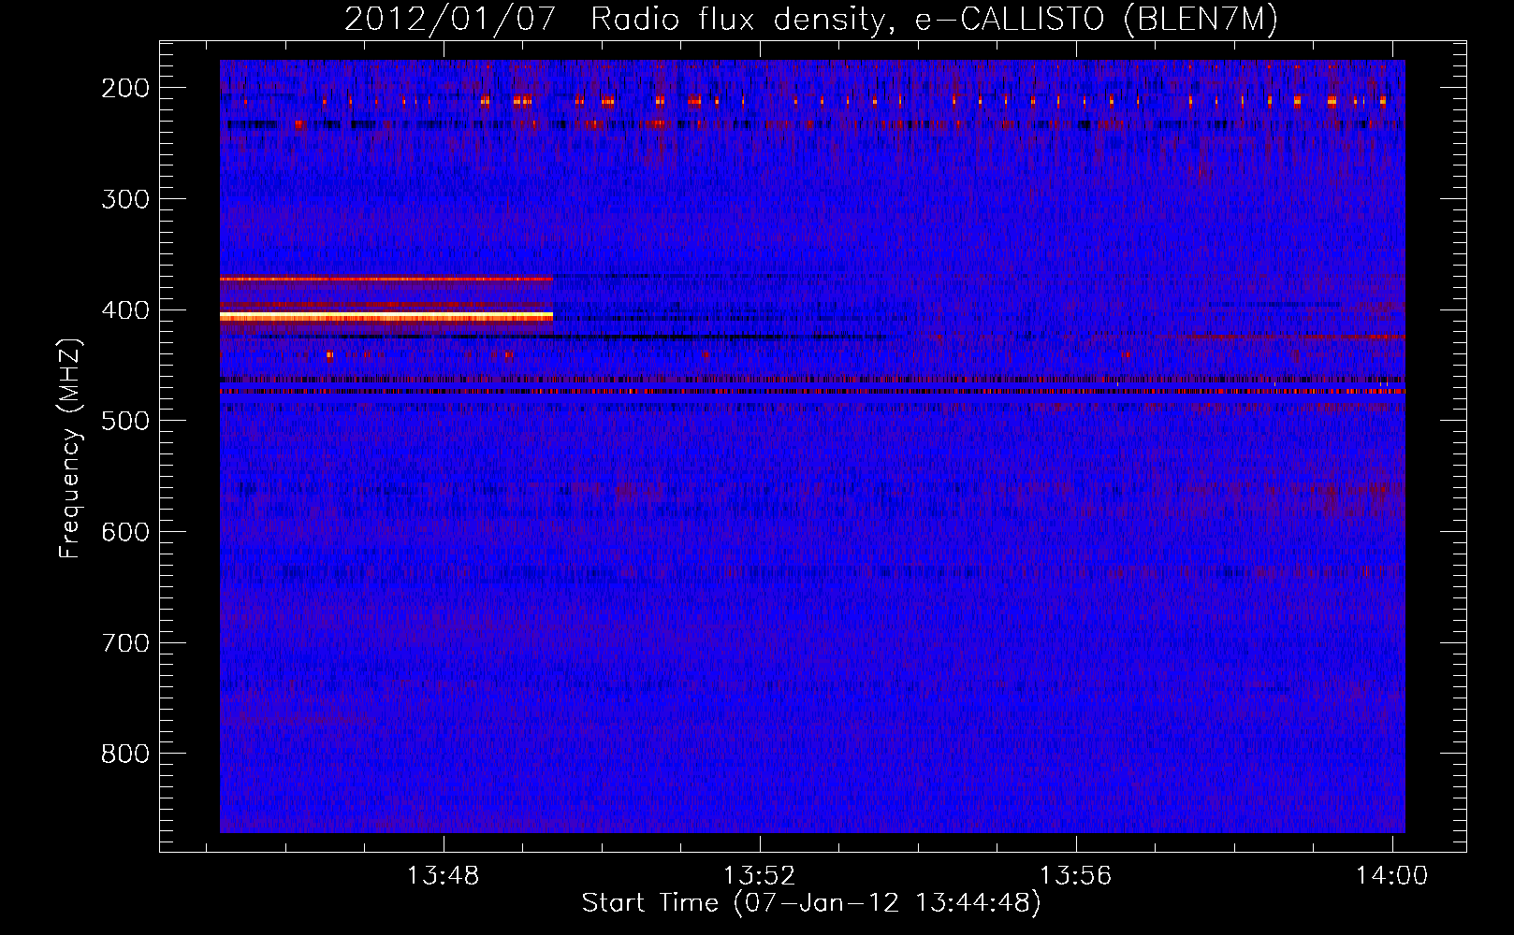
Task: Select the 300 frequency tick label
Action: pyautogui.click(x=125, y=199)
